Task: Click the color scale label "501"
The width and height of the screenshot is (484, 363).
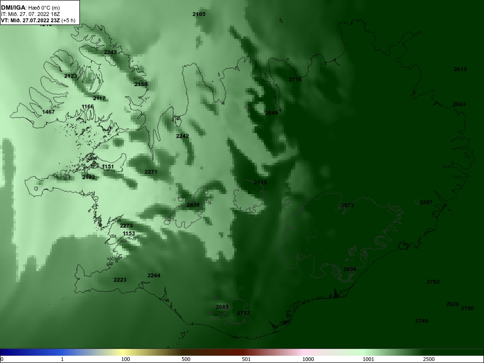Action: pyautogui.click(x=246, y=359)
